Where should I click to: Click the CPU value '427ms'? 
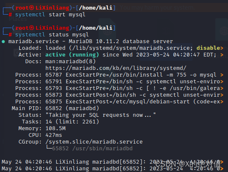pyautogui.click(x=54, y=135)
